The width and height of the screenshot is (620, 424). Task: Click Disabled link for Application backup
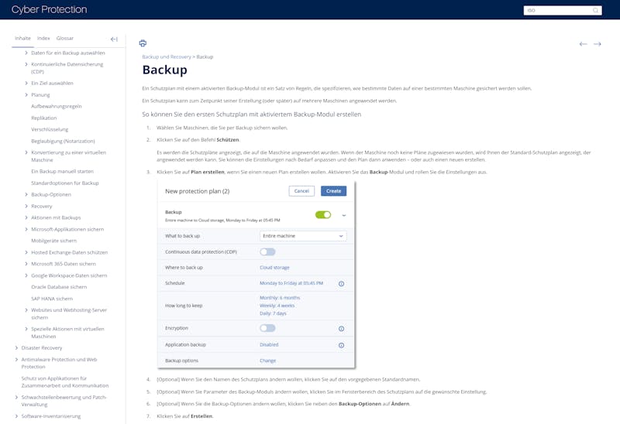coord(269,344)
